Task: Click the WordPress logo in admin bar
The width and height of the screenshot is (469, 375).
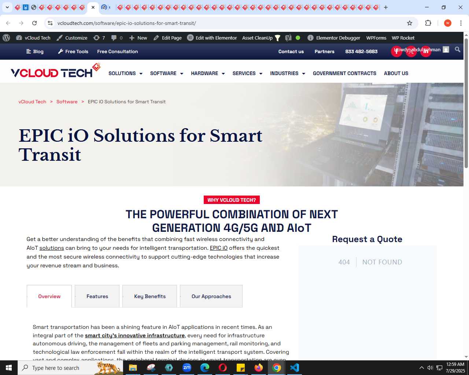Action: (x=6, y=38)
